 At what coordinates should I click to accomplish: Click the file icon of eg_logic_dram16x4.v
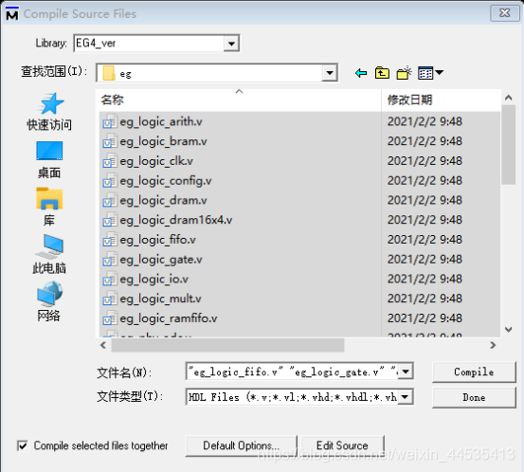click(x=110, y=220)
